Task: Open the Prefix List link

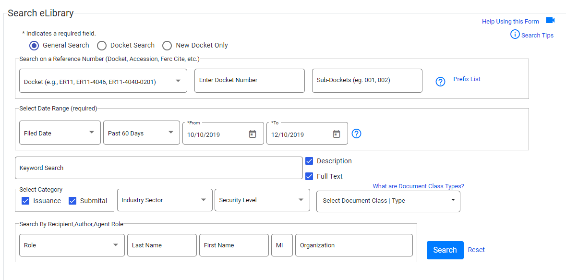Action: coord(466,79)
